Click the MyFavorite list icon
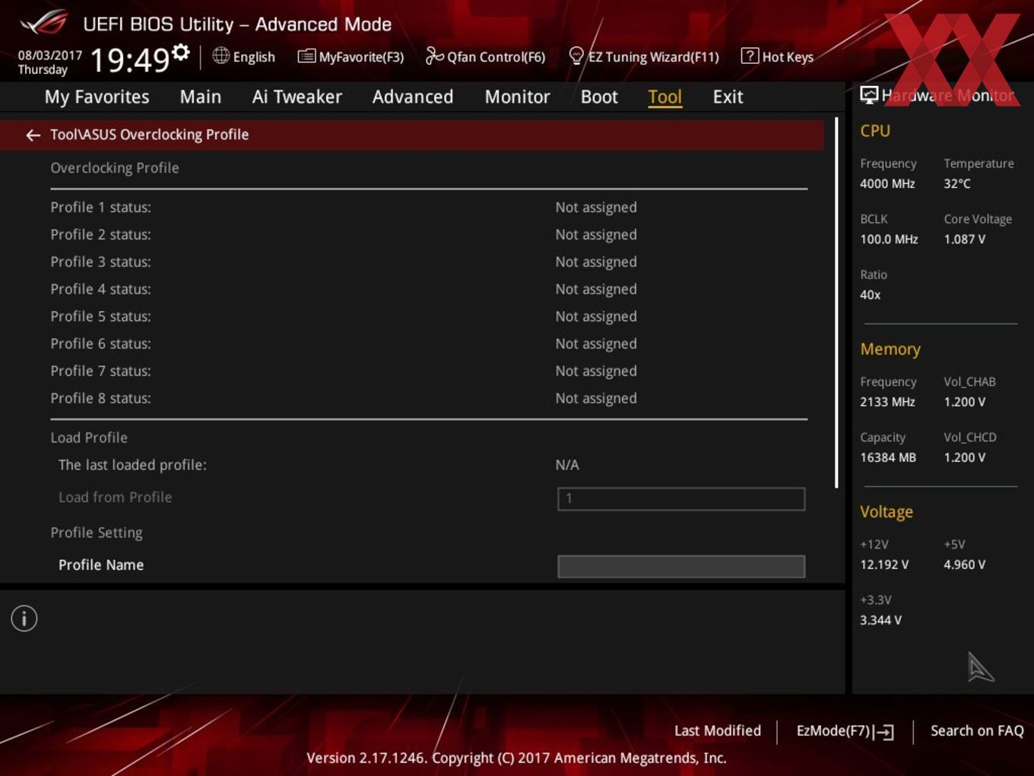 coord(306,56)
